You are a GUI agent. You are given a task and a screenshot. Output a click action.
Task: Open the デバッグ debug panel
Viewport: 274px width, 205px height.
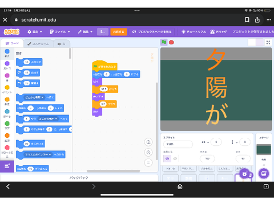point(219,32)
